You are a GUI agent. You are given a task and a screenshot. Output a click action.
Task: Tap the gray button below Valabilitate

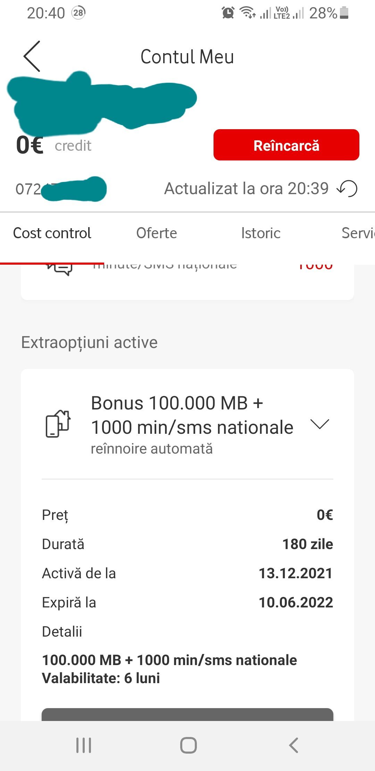(187, 714)
